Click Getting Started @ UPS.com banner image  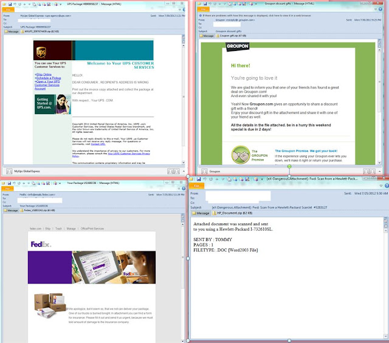pos(53,104)
